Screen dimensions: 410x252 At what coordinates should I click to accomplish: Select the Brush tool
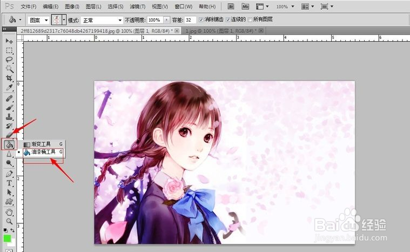click(9, 108)
